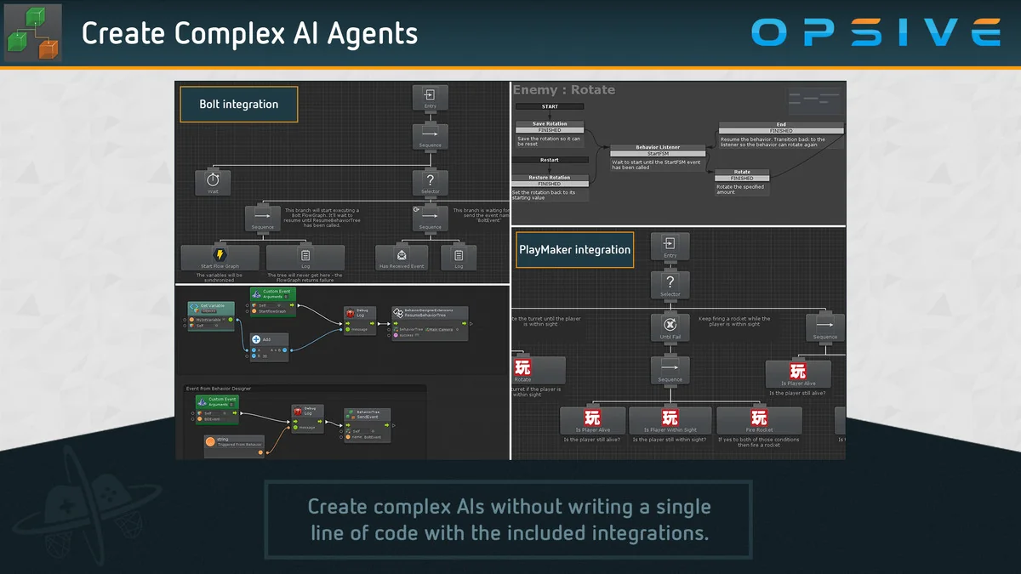This screenshot has width=1021, height=574.
Task: Click the Add node's plus icon
Action: coord(254,339)
